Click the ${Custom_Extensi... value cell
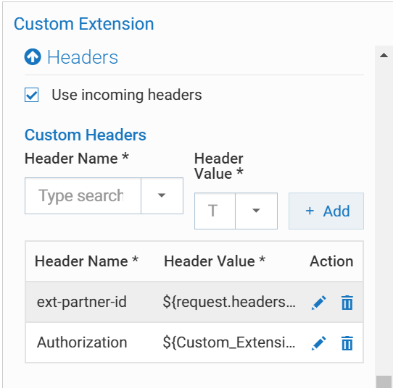Screen dimensions: 393x388 pyautogui.click(x=229, y=342)
